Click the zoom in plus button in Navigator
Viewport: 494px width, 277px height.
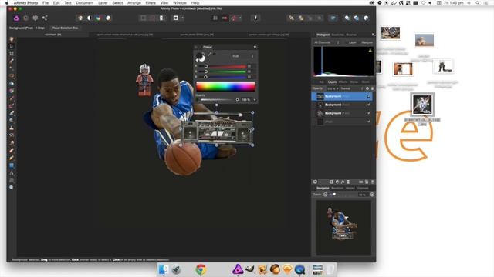(372, 195)
